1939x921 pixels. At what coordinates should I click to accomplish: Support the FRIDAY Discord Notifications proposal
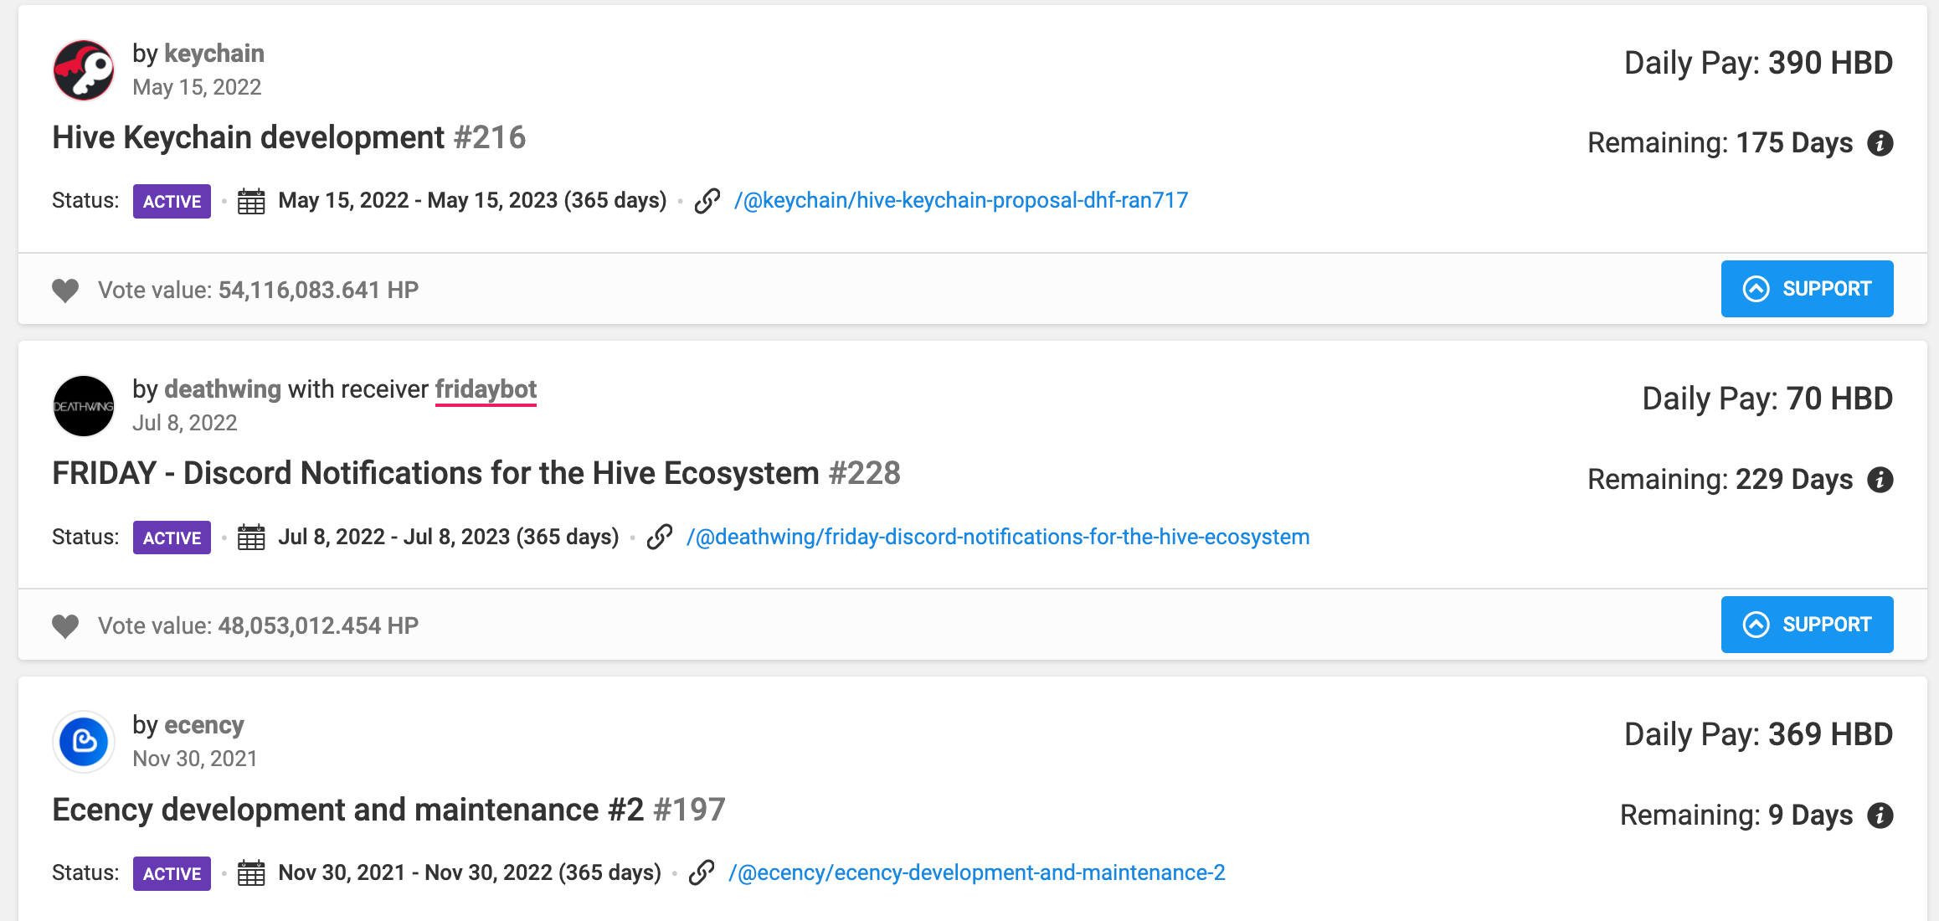tap(1807, 625)
